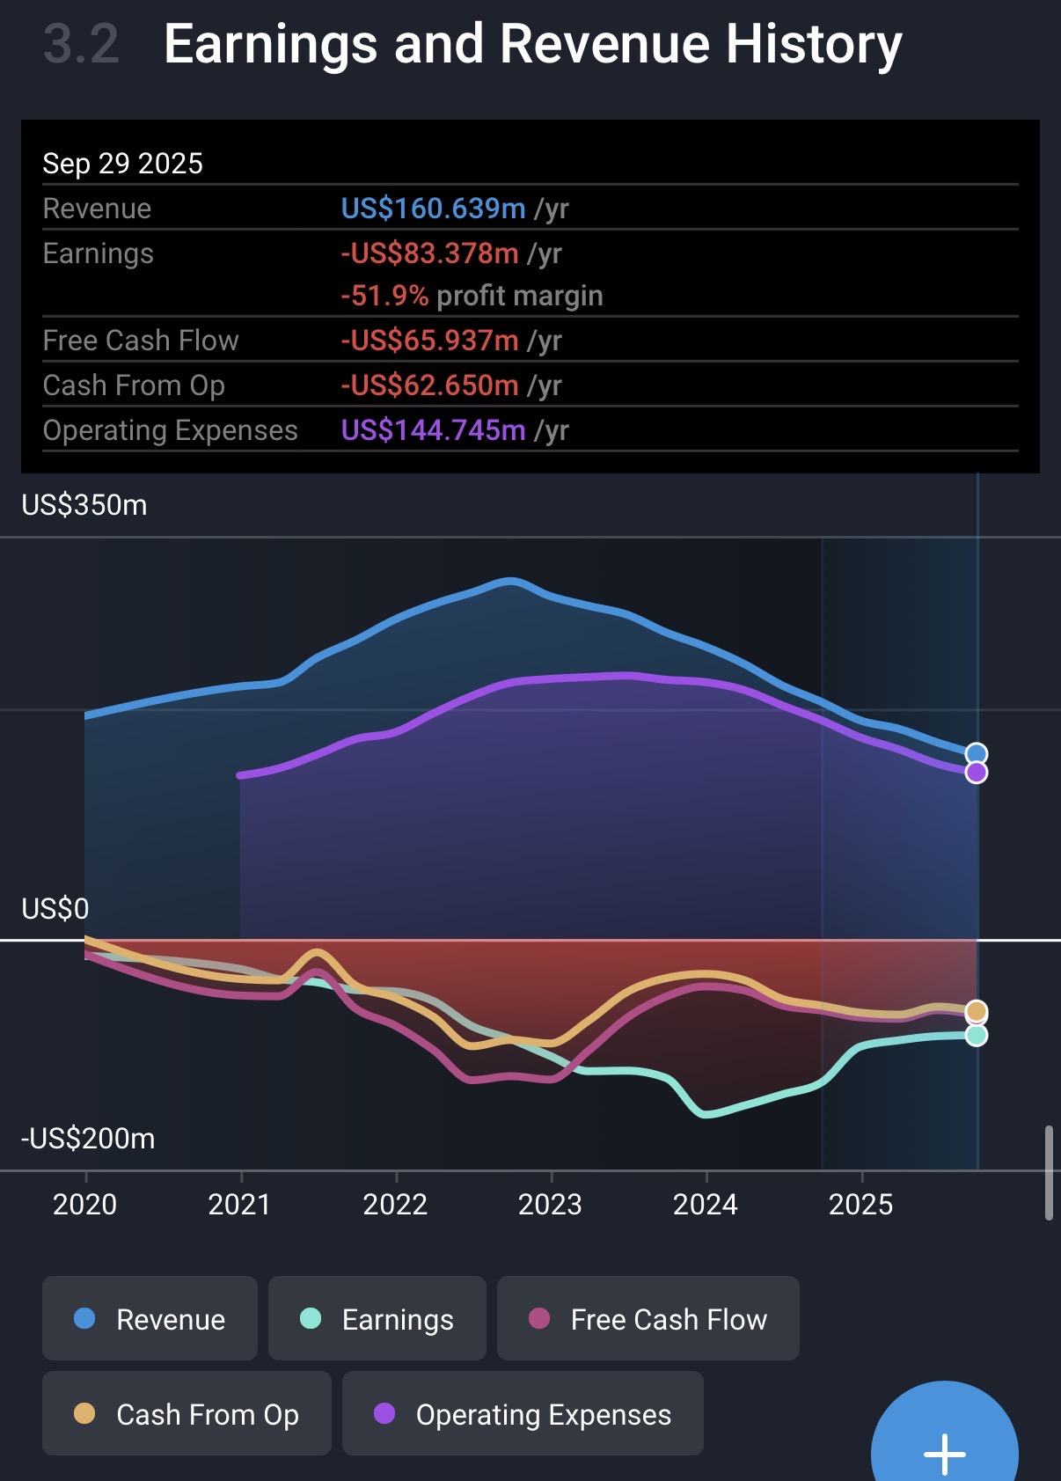This screenshot has height=1481, width=1061.
Task: Click the purple Operating Expenses data point
Action: click(x=976, y=773)
